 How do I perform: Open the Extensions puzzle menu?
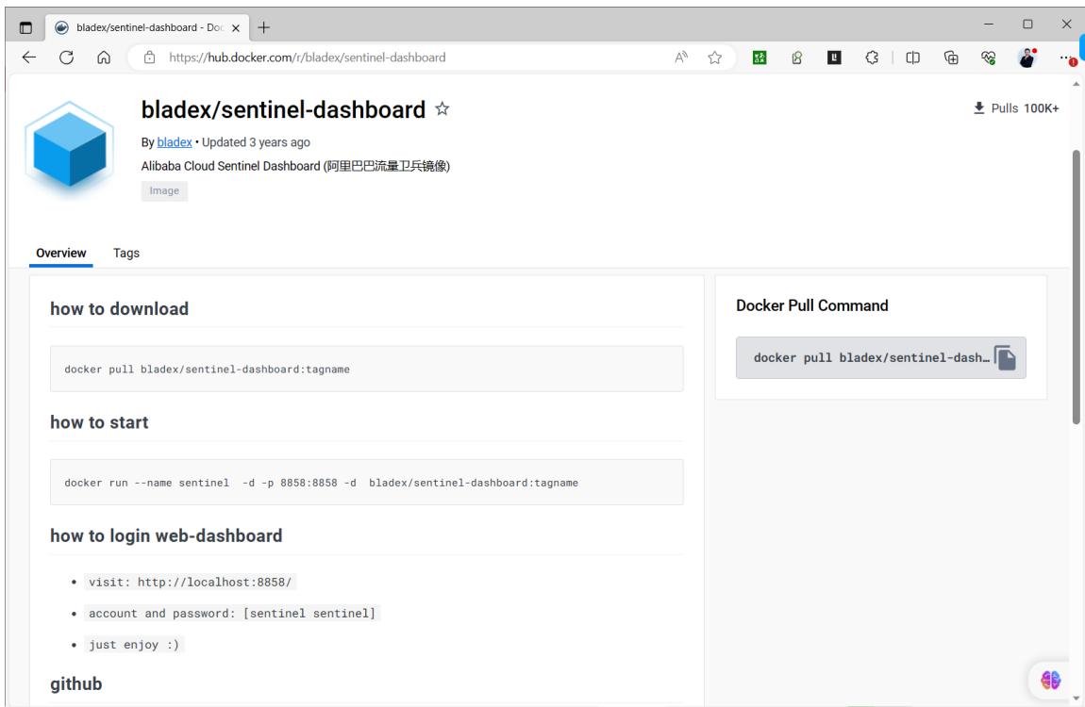point(872,58)
